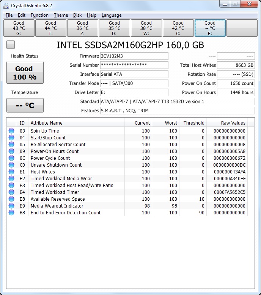The height and width of the screenshot is (295, 261).
Task: Minimize the CrystalDiskInfo window
Action: point(225,4)
